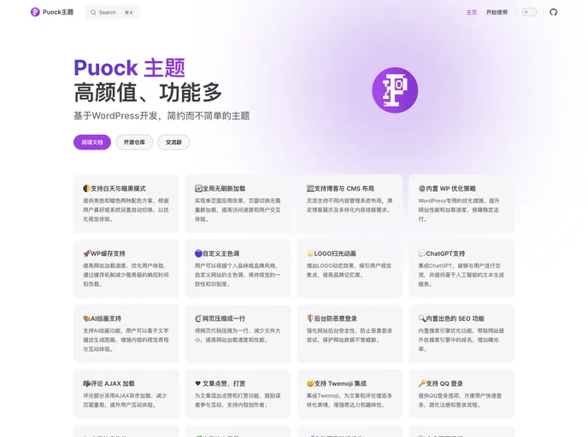The image size is (588, 437).
Task: Click the shield icon beside 后台防恶意登录
Action: (x=310, y=318)
